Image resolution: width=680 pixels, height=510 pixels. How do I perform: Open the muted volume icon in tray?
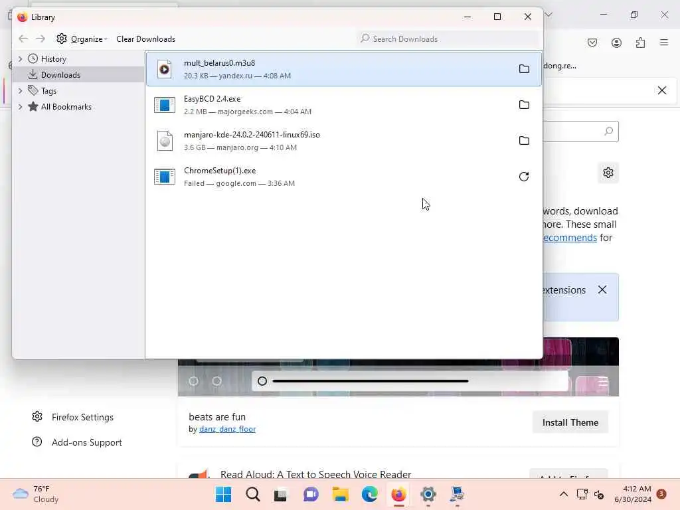(x=599, y=494)
